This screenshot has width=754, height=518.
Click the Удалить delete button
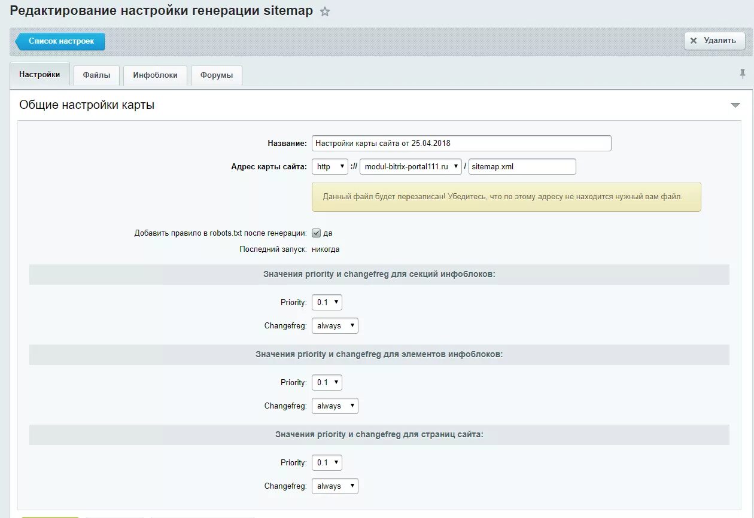point(715,41)
